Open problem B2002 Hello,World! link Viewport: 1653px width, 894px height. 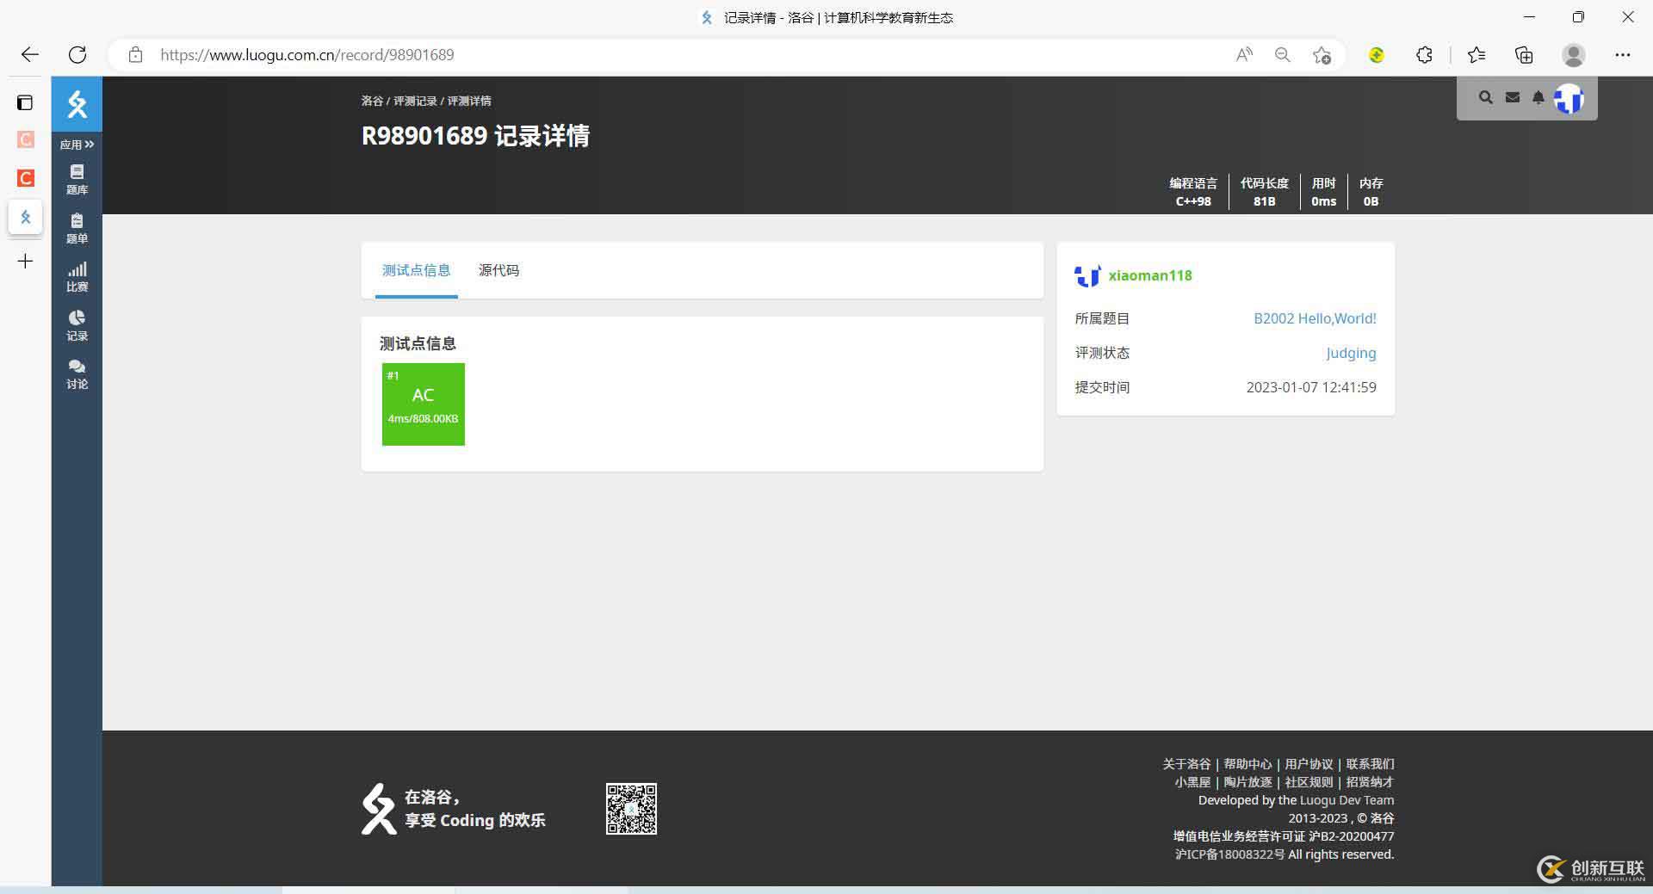[1315, 318]
